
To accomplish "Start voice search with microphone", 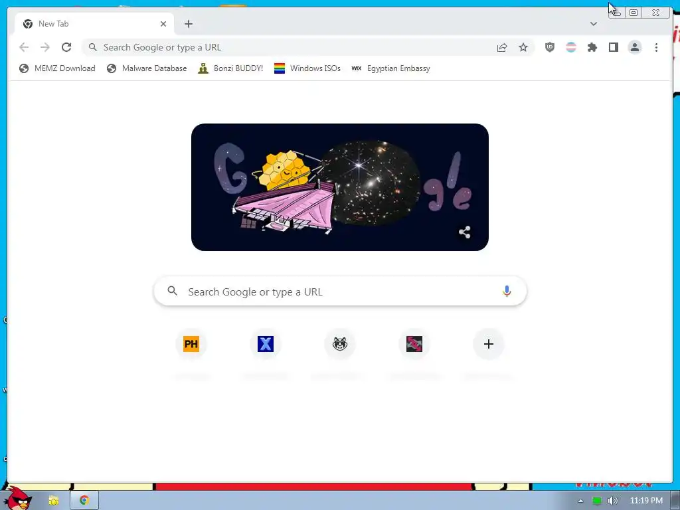I will point(507,292).
